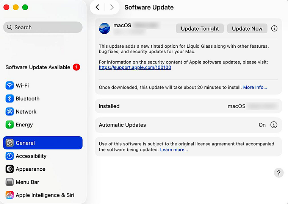Click the More Info... link
This screenshot has height=204, width=288.
tap(255, 87)
